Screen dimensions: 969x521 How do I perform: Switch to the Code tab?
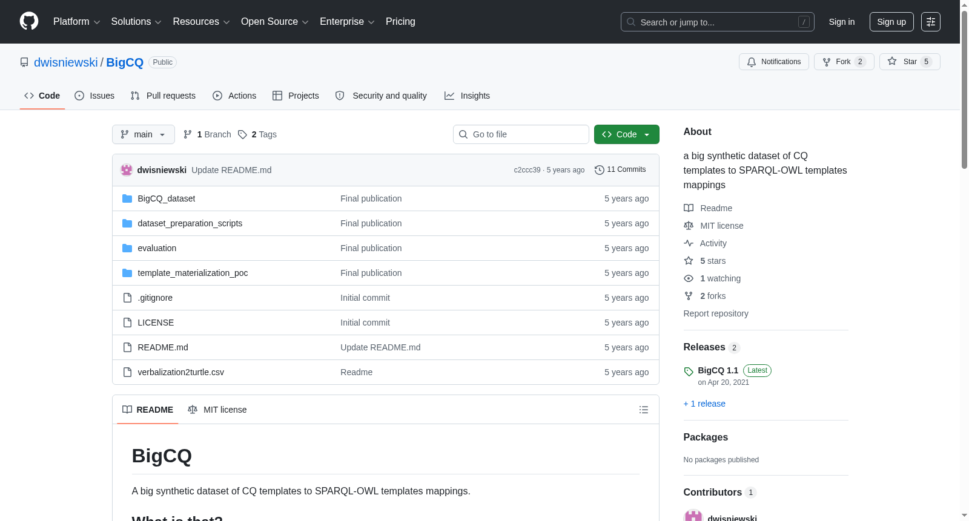pyautogui.click(x=42, y=96)
